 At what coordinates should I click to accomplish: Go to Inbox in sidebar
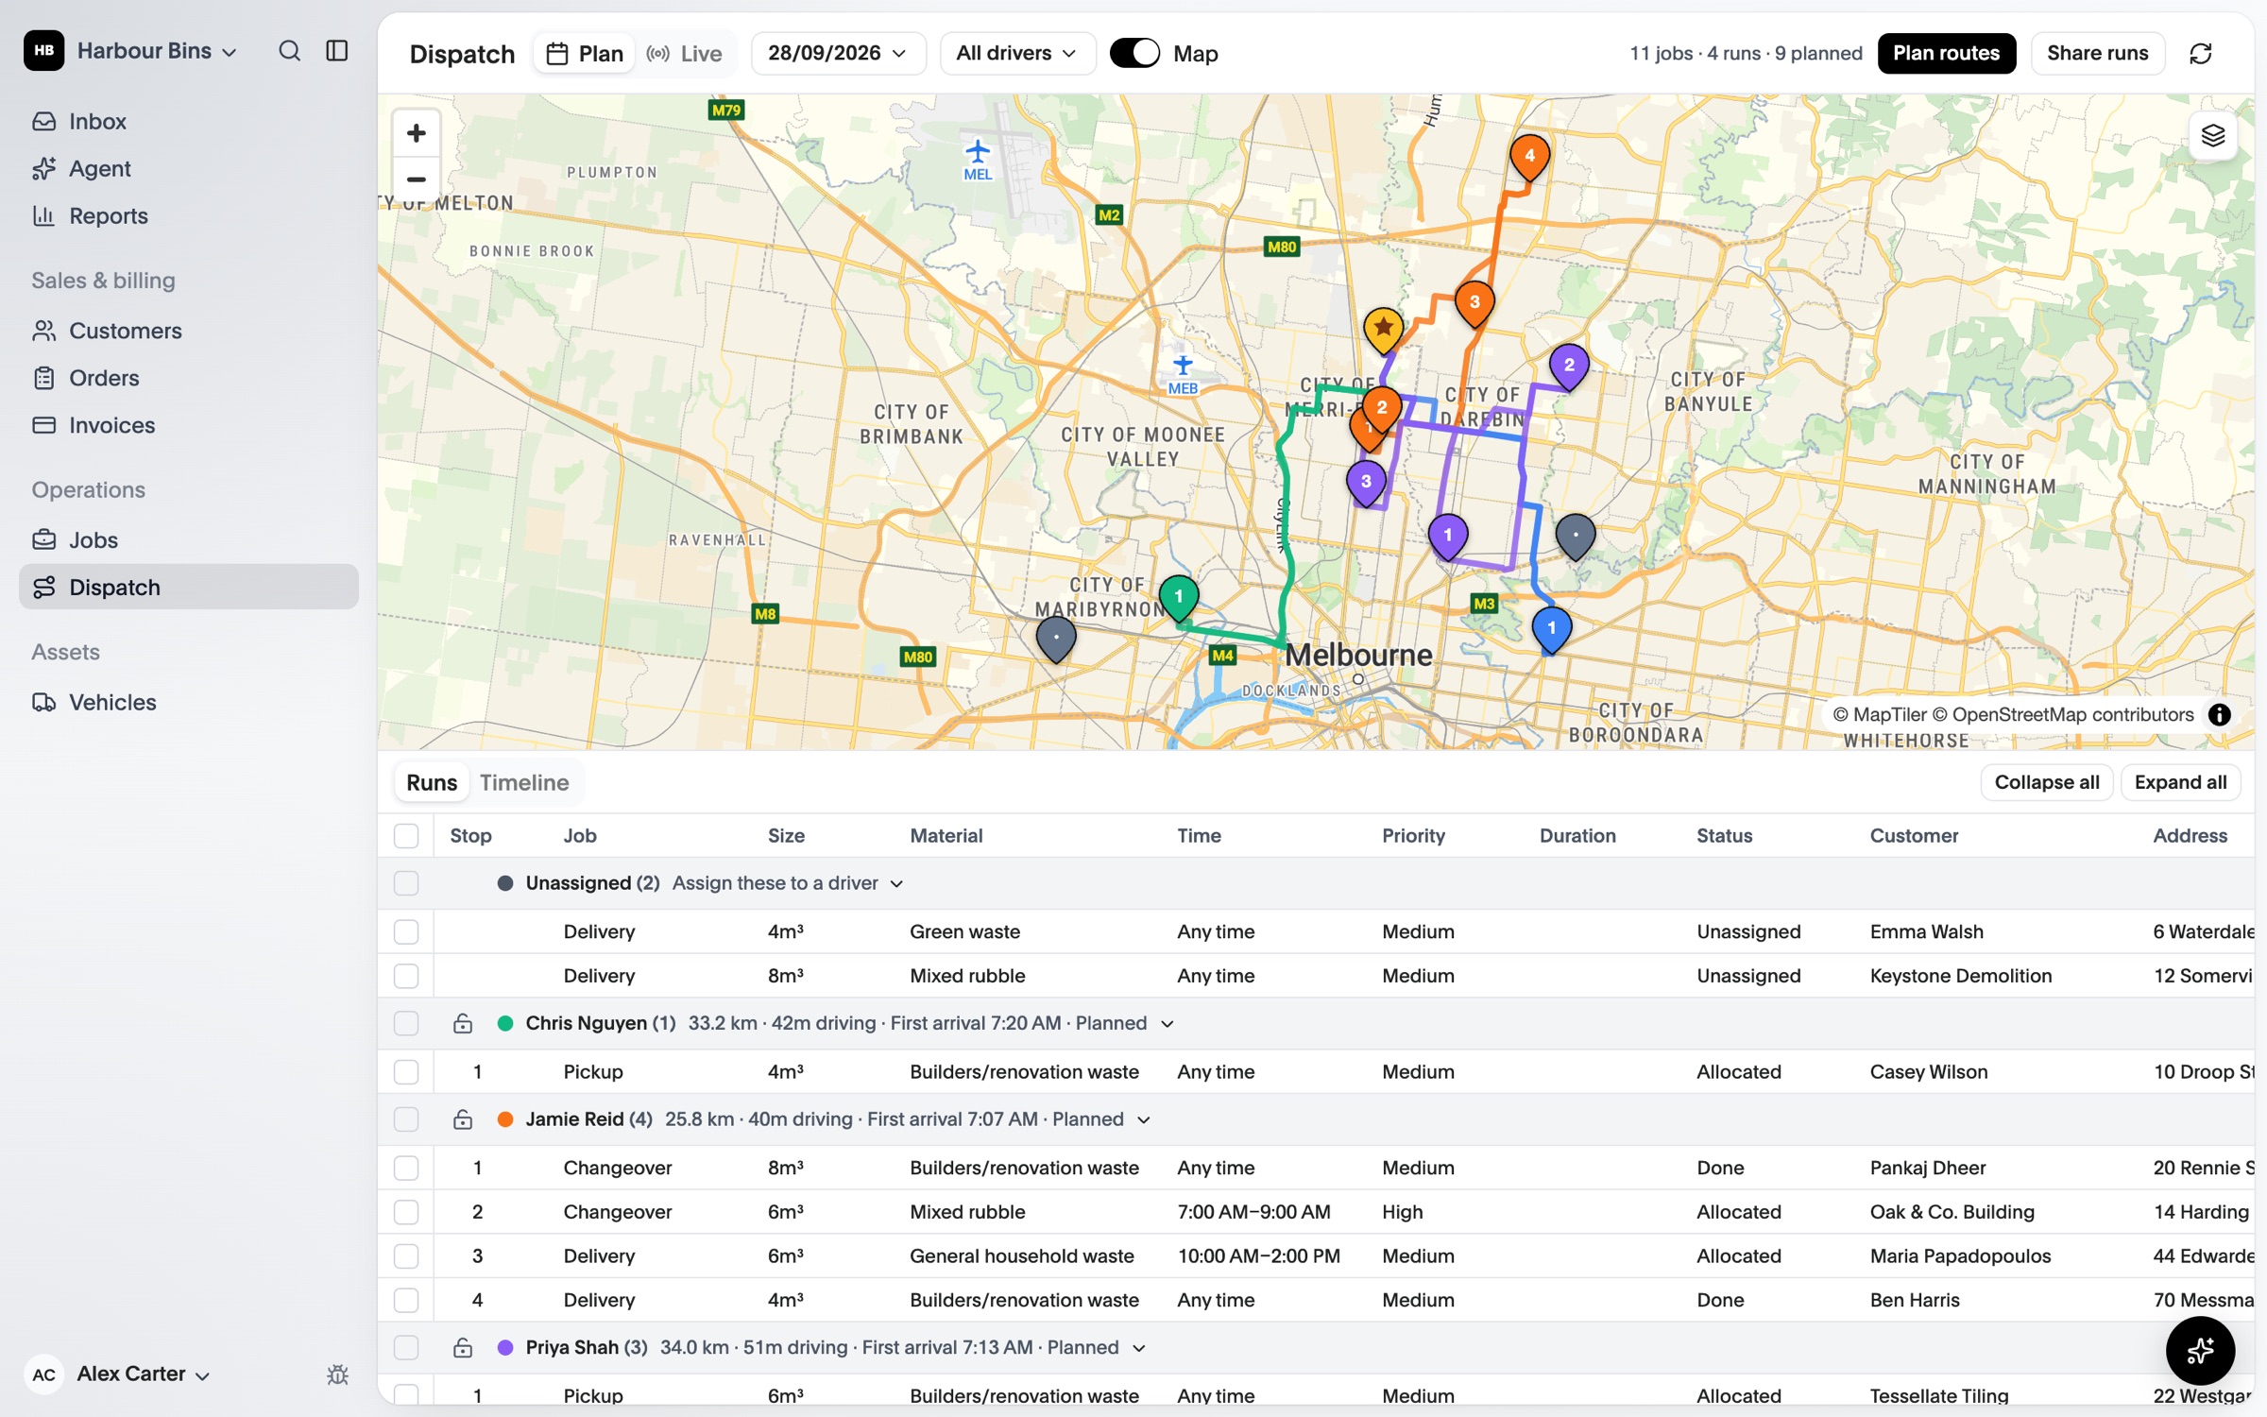pos(189,122)
